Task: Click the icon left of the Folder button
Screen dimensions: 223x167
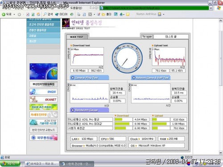Action: 99,14
